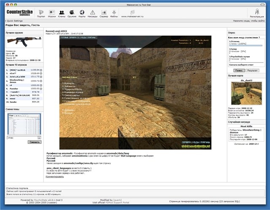
Task: Open the Кланы clans icon
Action: point(62,13)
